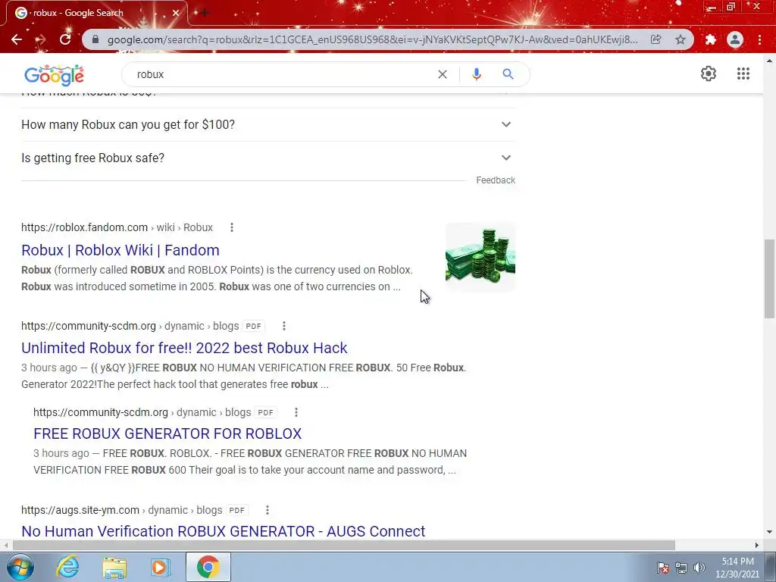This screenshot has height=582, width=776.
Task: Start voice search with the microphone
Action: 477,74
